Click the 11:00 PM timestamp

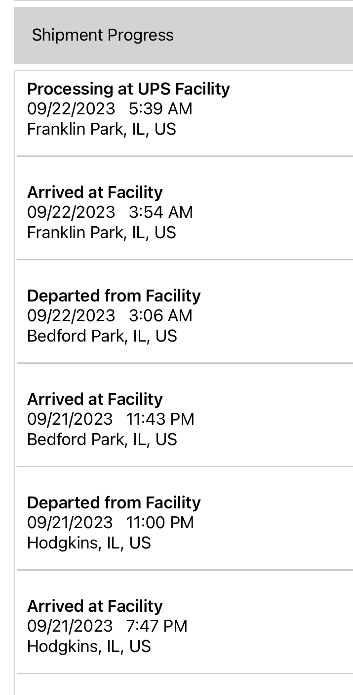[160, 523]
